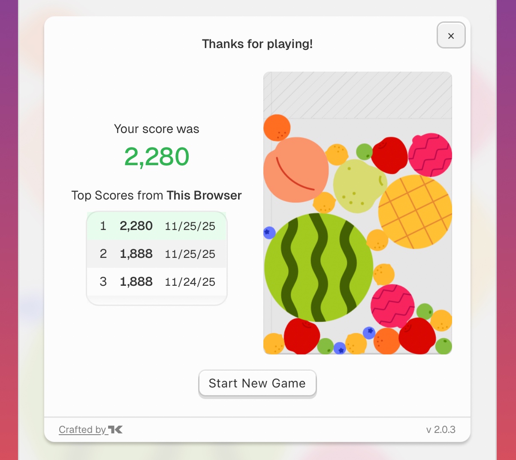Click the "Thanks for playing!" heading
The image size is (516, 460).
257,44
